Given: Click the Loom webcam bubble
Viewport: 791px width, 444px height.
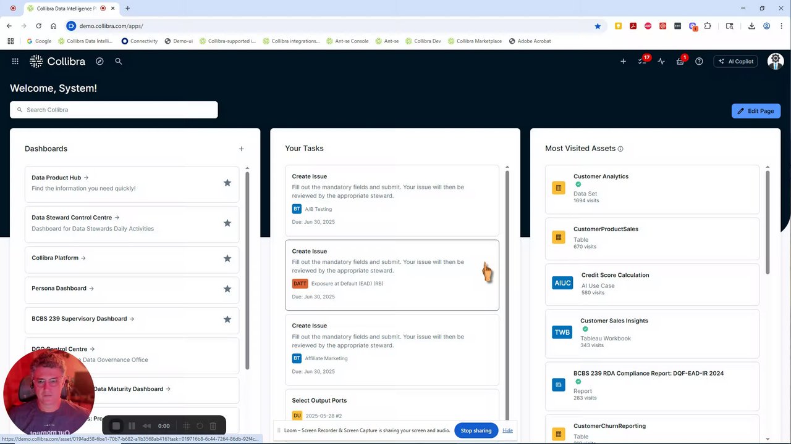Looking at the screenshot, I should [49, 394].
